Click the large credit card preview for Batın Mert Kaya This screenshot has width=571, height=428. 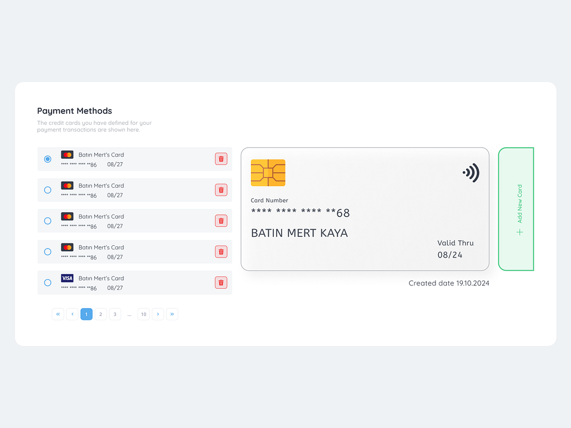point(365,209)
